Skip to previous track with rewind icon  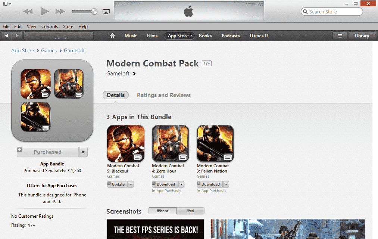[x=28, y=11]
